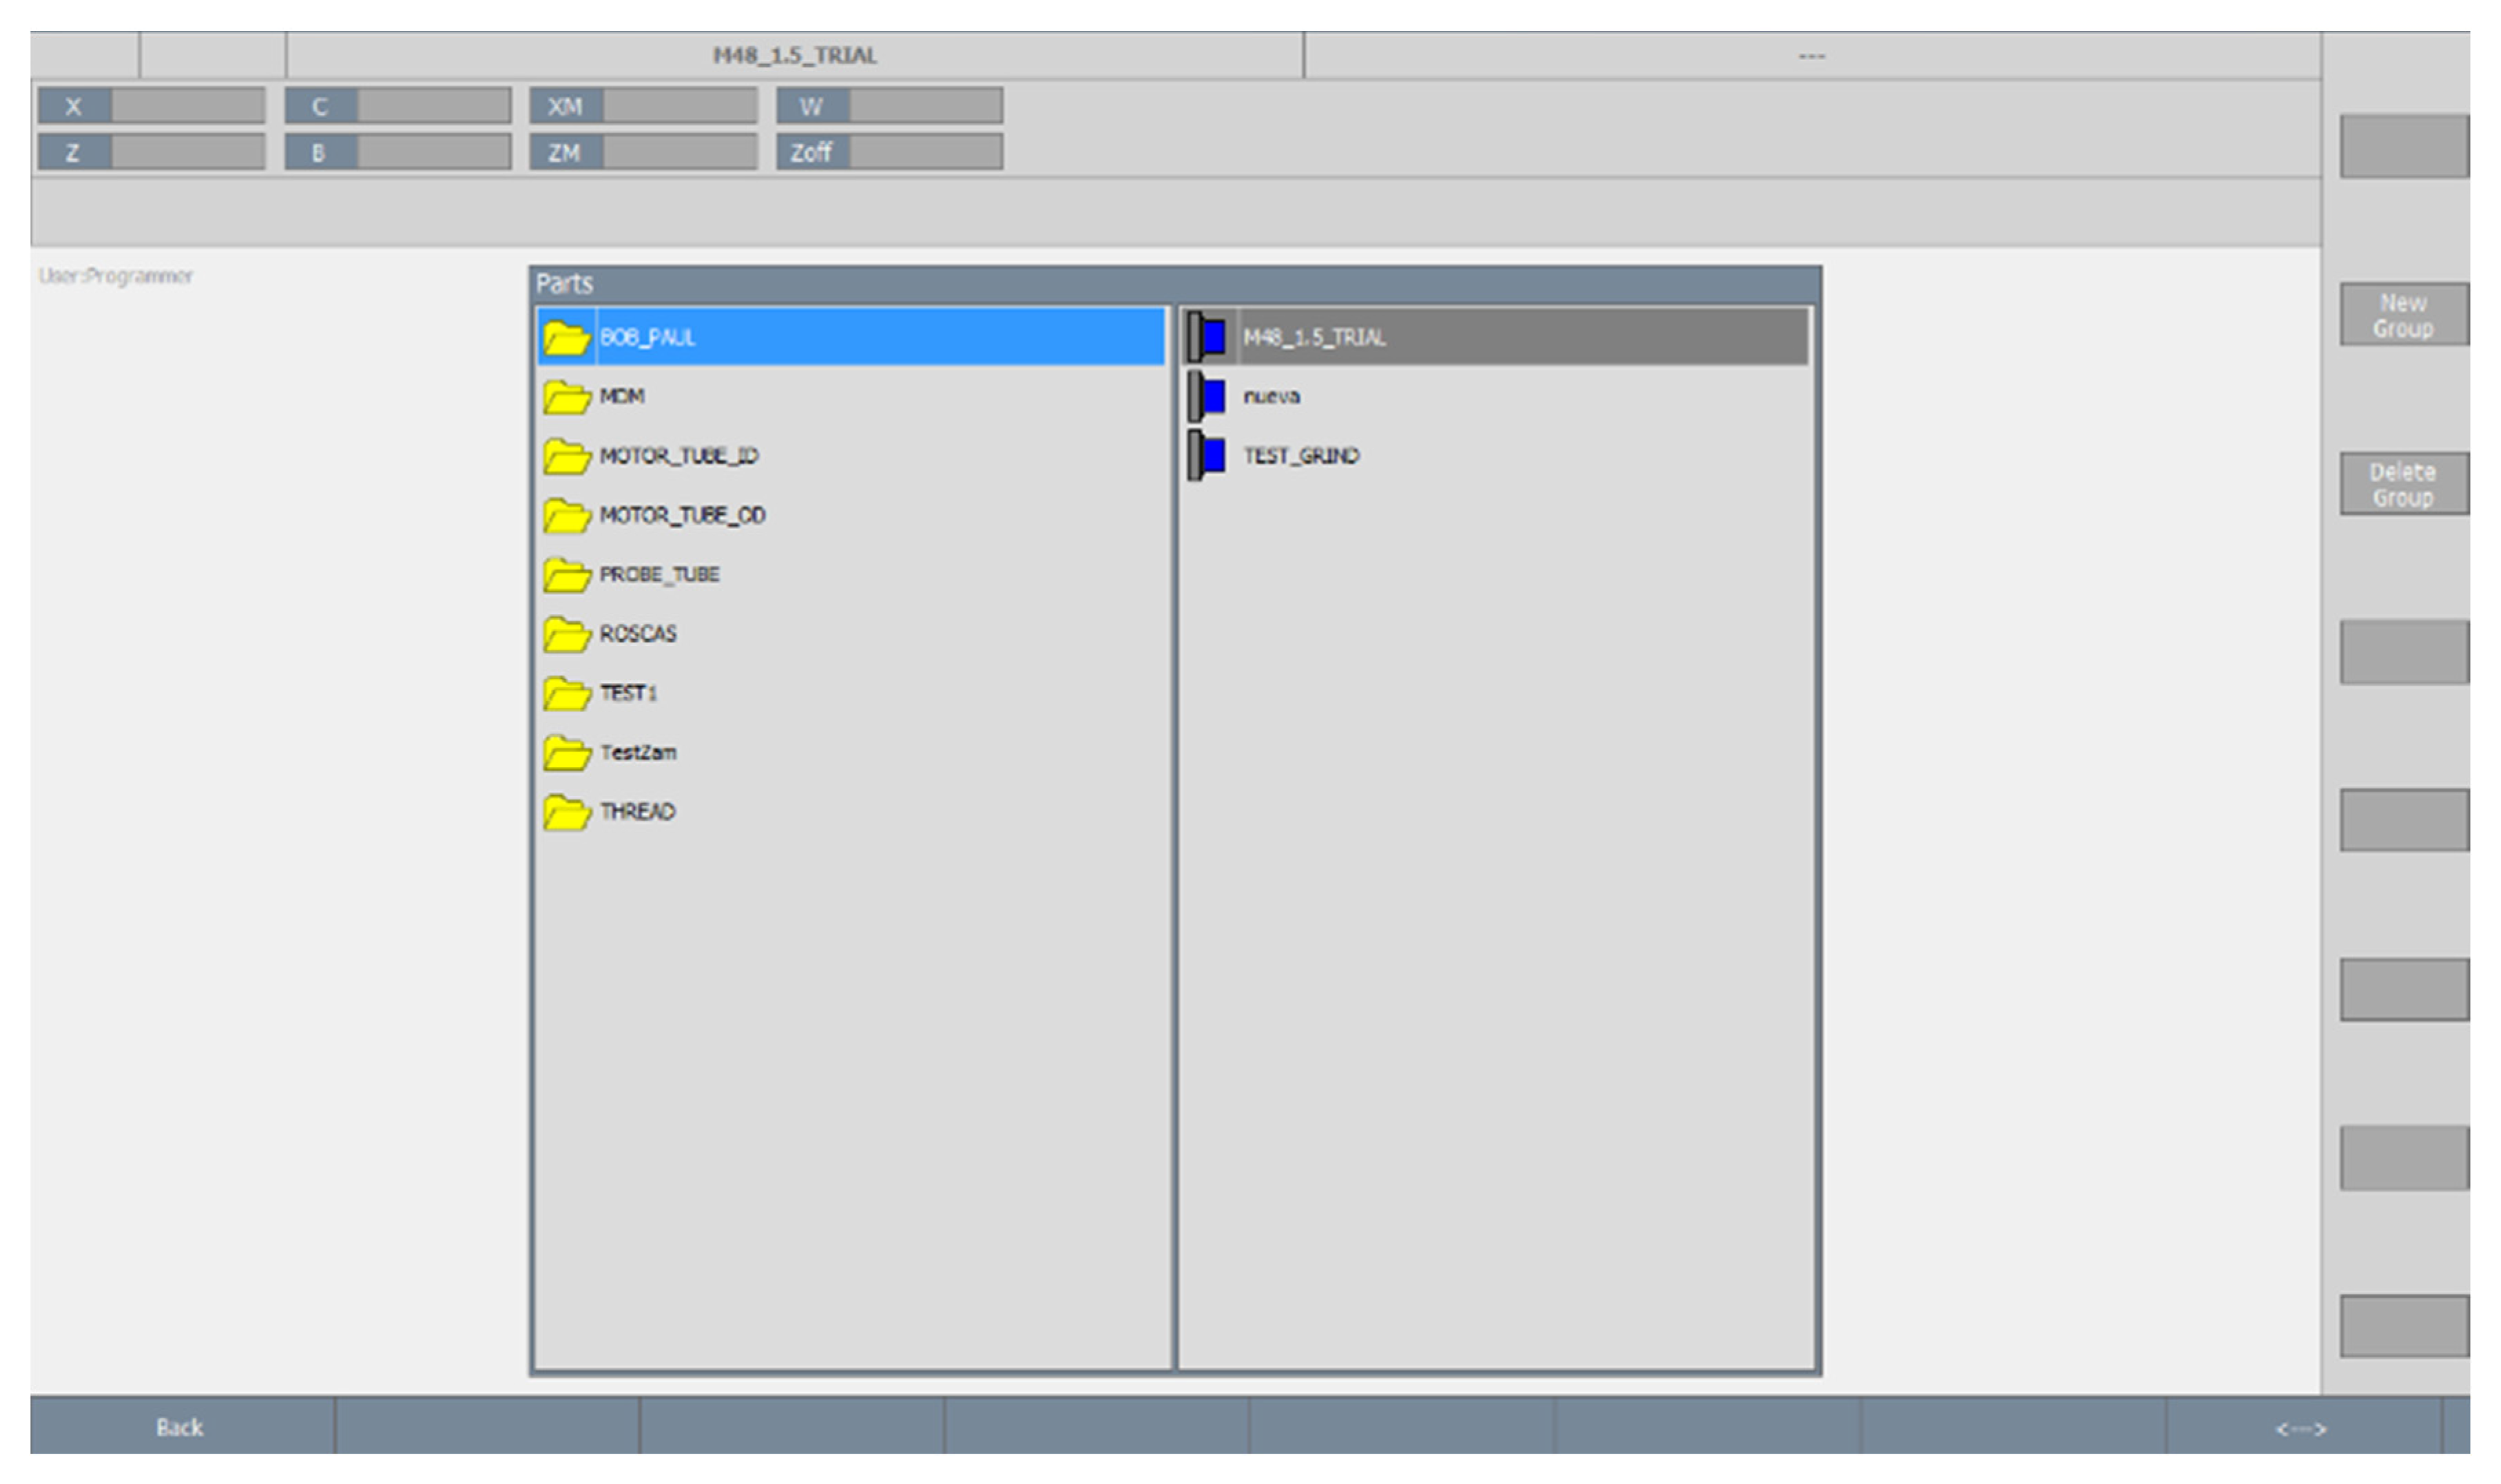Image resolution: width=2501 pixels, height=1484 pixels.
Task: Select the MOTOR_TUBE_ID group
Action: (x=679, y=456)
